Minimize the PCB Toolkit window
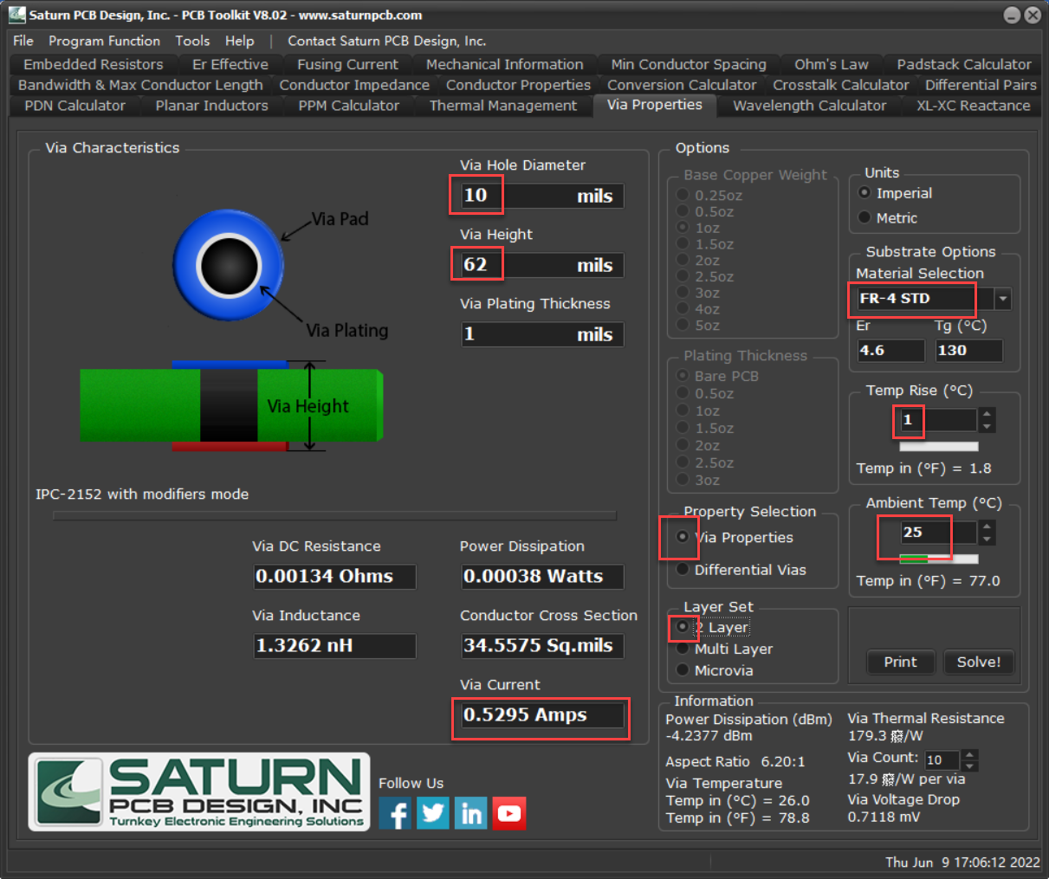Screen dimensions: 1049x879 [1012, 15]
